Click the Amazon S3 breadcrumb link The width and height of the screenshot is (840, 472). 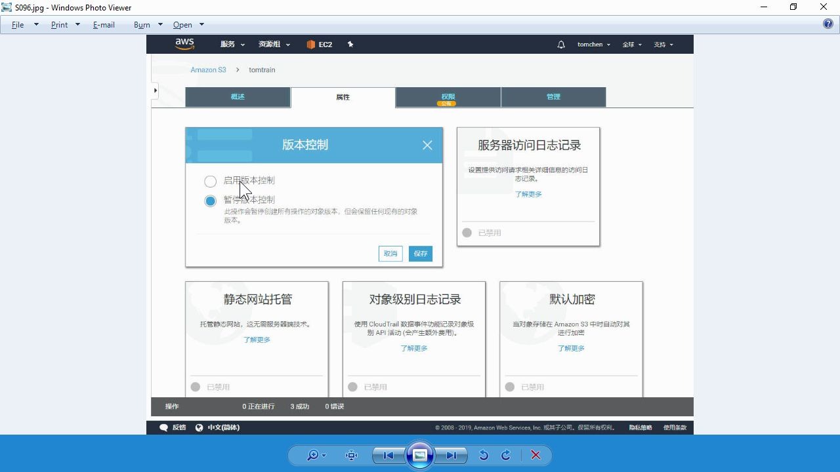[208, 69]
